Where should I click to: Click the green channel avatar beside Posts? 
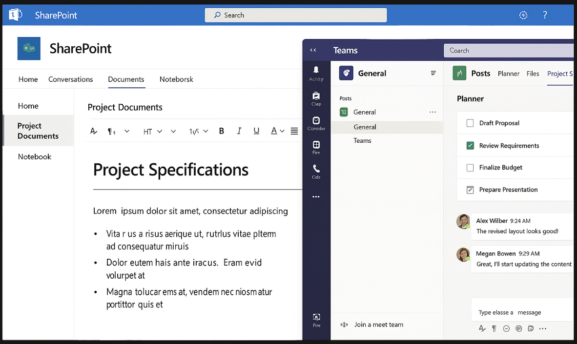(459, 73)
